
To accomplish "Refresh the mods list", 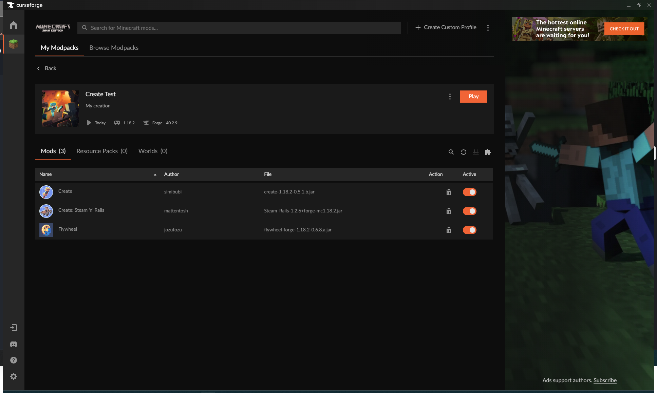I will [463, 152].
